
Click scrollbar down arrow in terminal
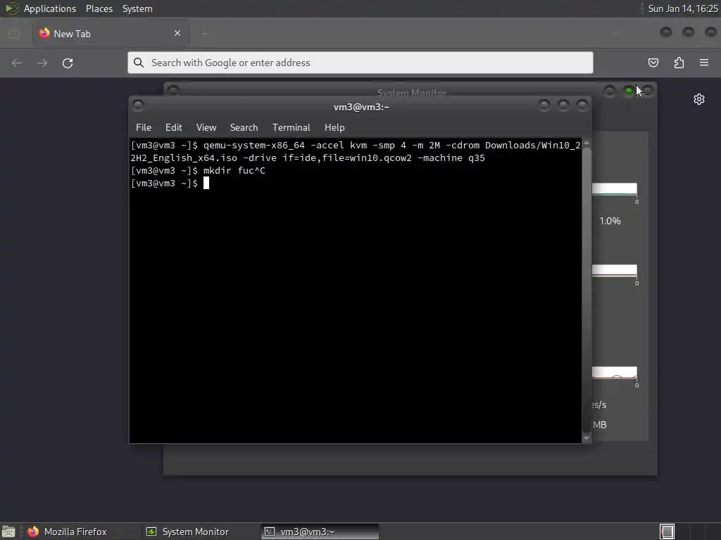coord(587,438)
